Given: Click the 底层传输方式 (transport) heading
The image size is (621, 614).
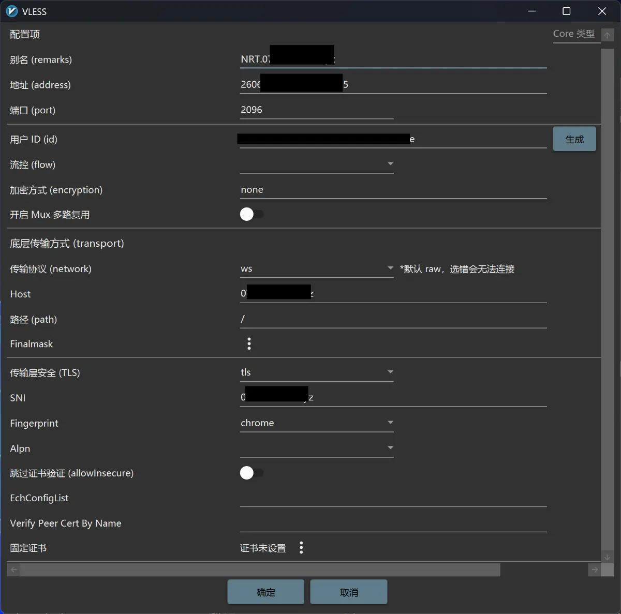Looking at the screenshot, I should click(x=67, y=243).
